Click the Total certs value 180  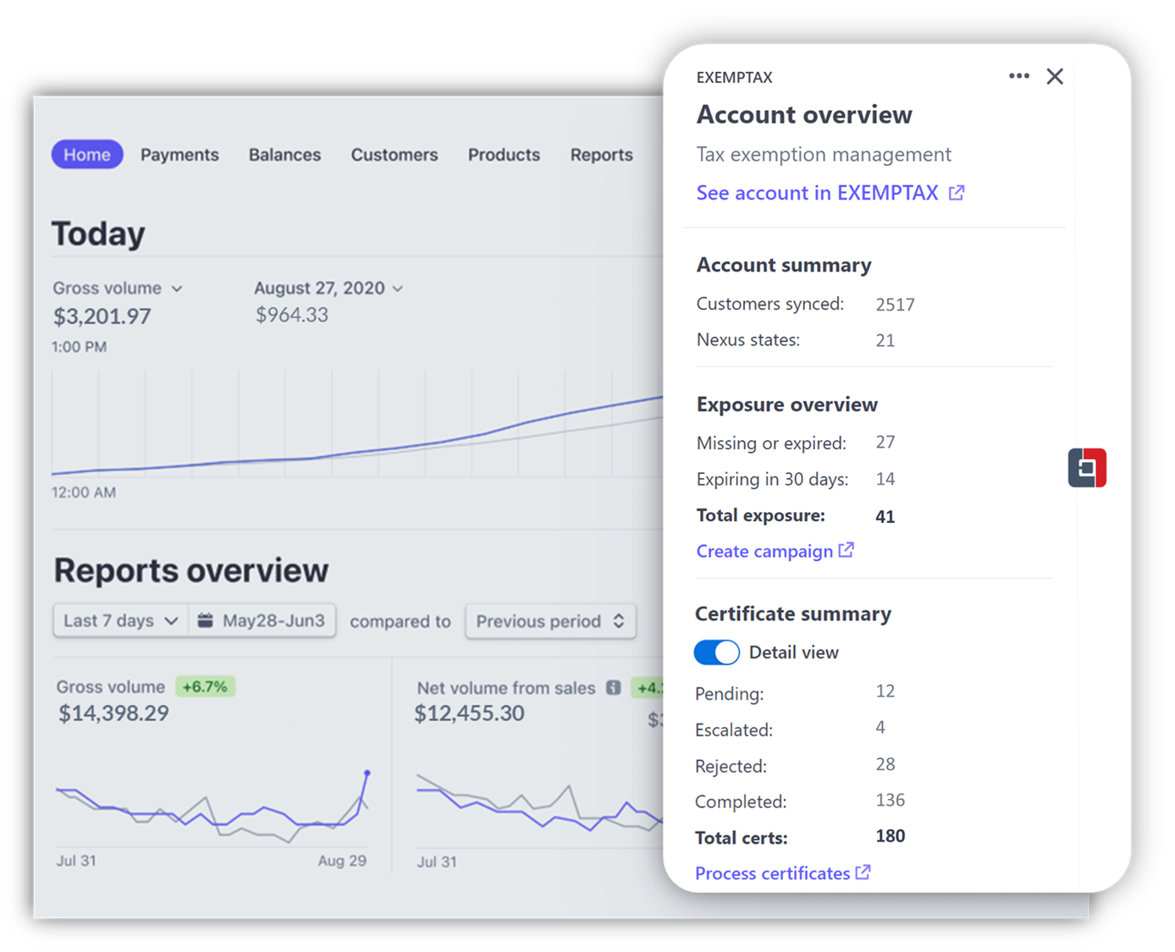890,836
